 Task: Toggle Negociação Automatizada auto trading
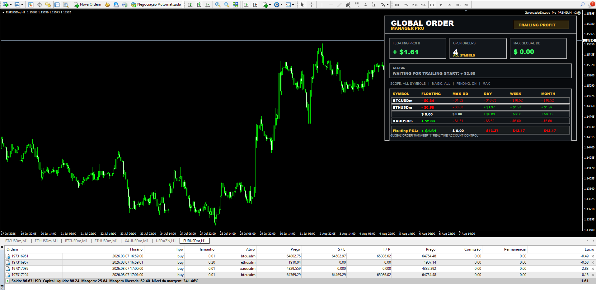pos(156,5)
